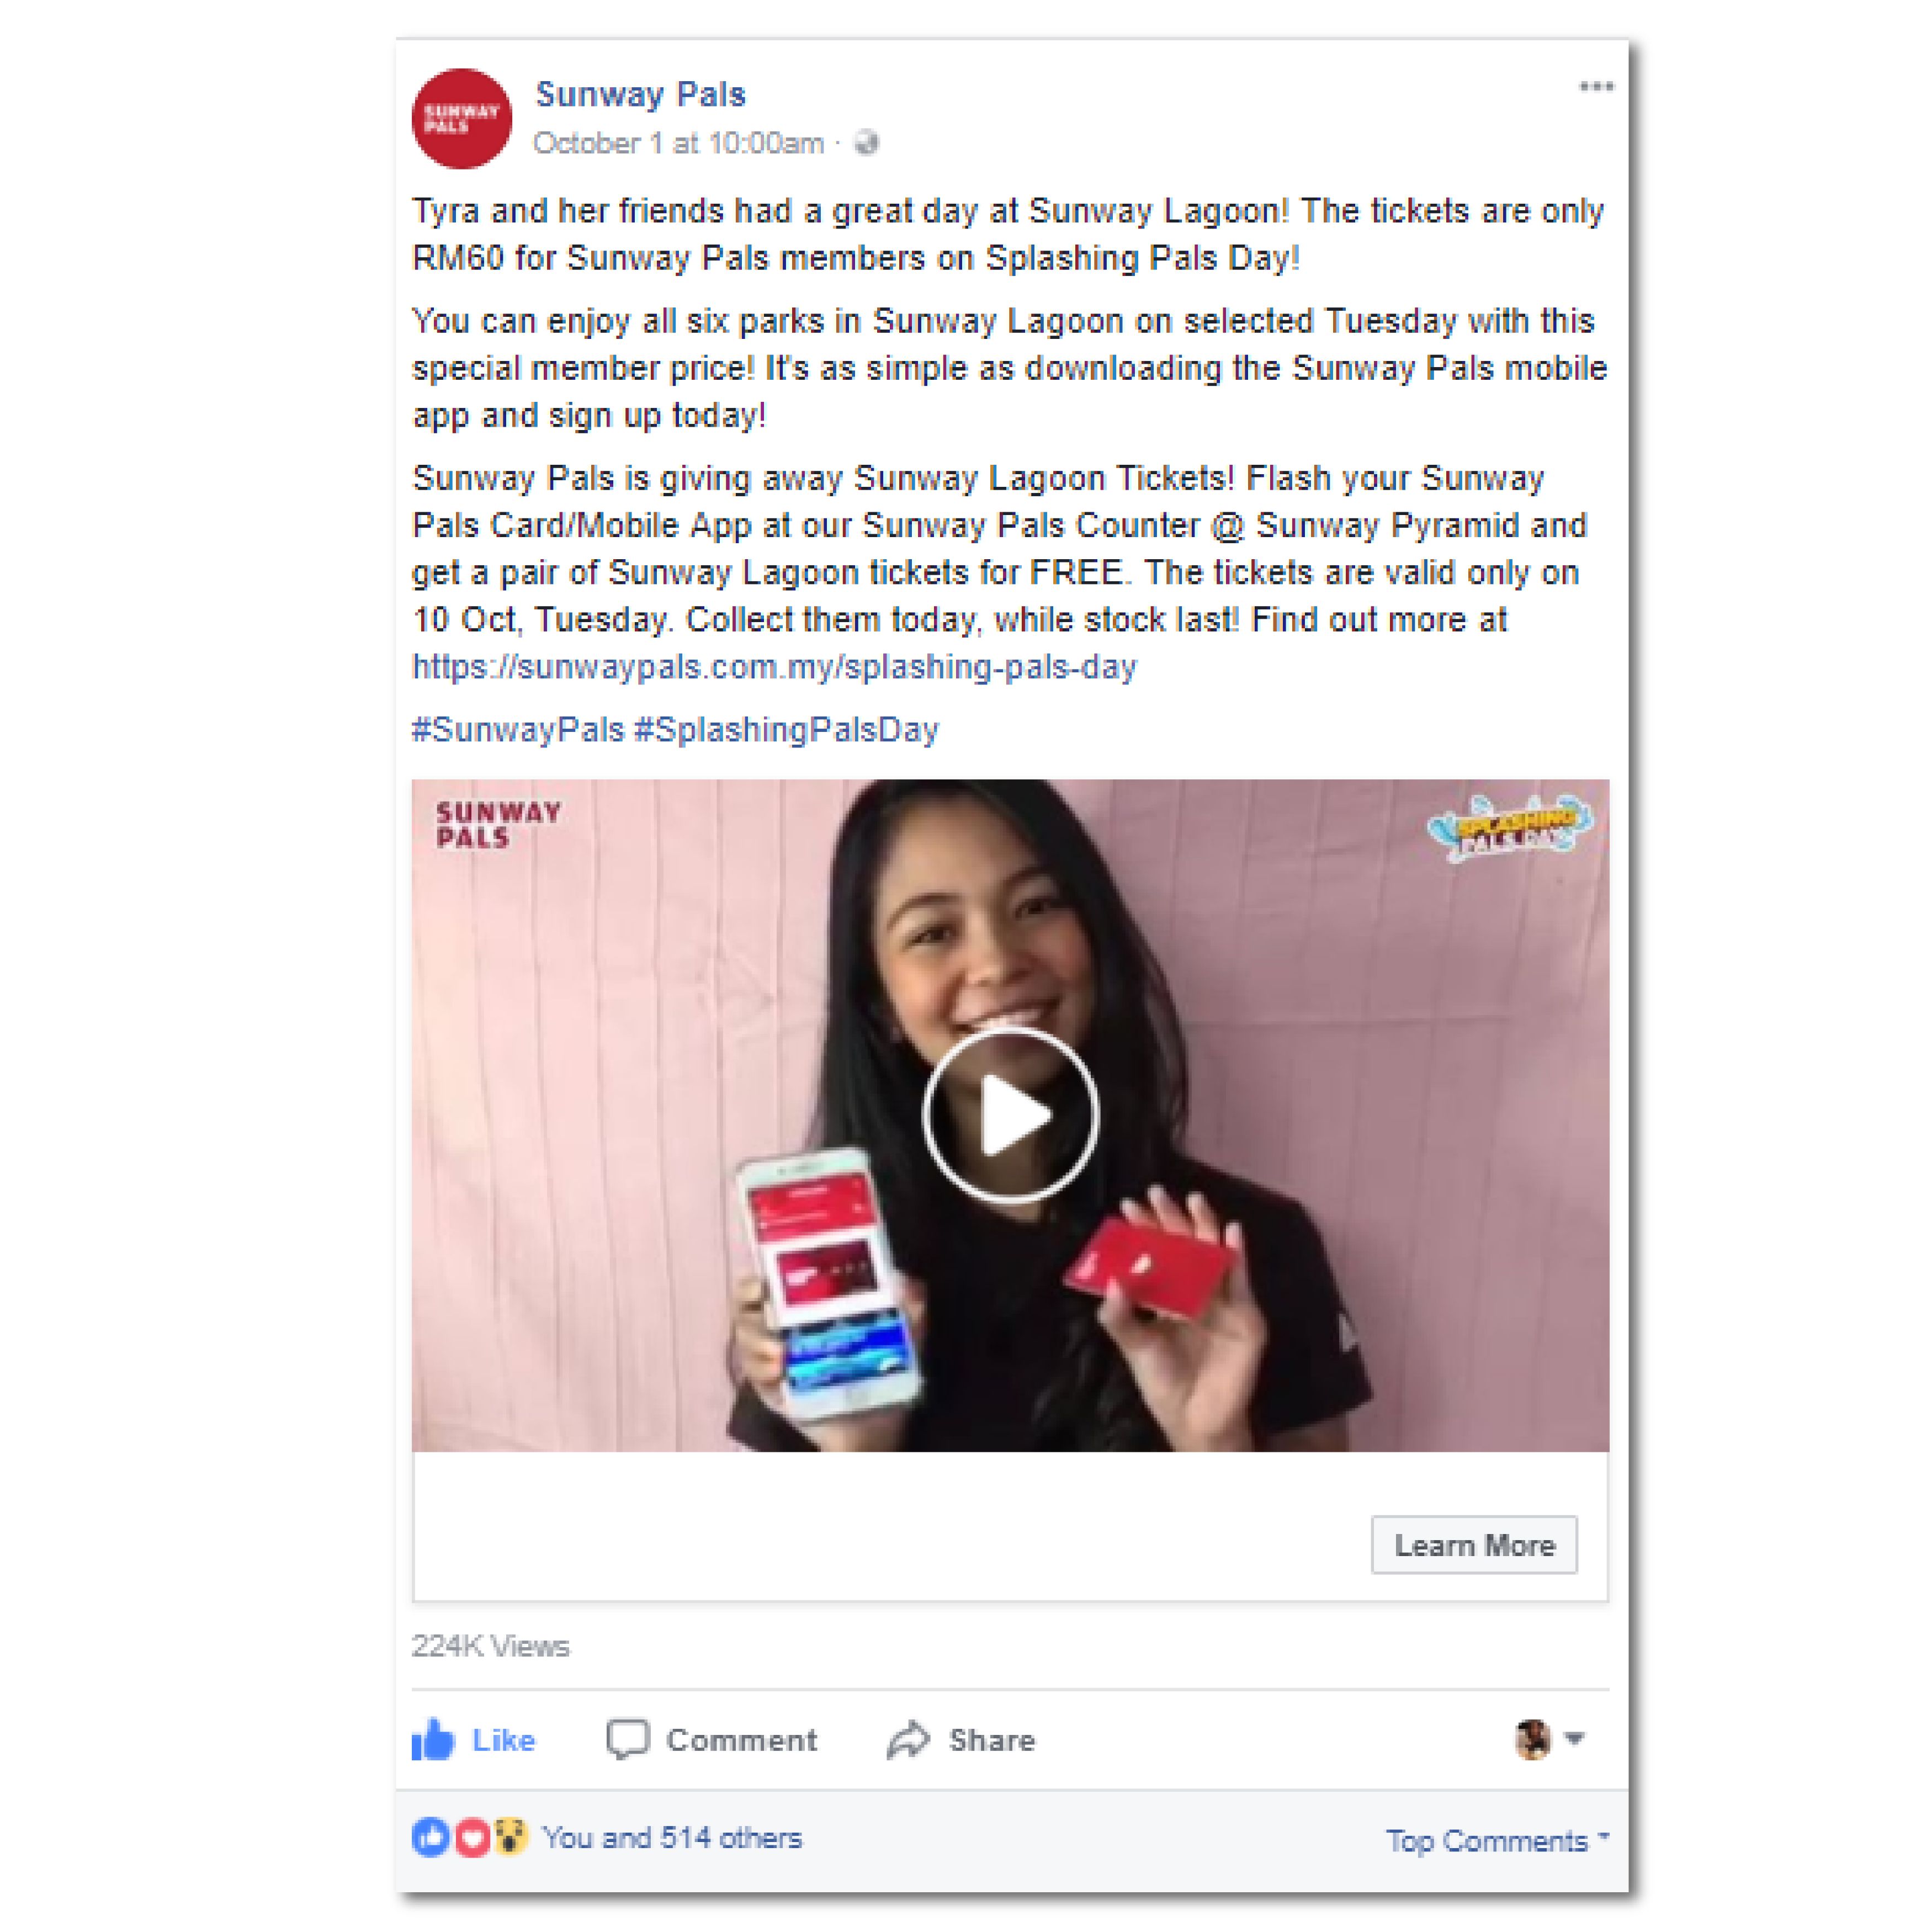Click the Comment speech bubble icon

[x=628, y=1739]
